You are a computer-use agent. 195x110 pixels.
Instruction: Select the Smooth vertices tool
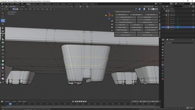pos(3,68)
